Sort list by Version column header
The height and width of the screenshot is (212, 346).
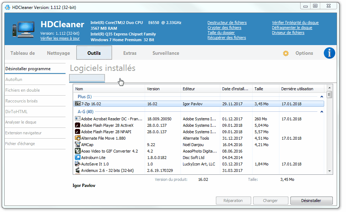point(163,89)
